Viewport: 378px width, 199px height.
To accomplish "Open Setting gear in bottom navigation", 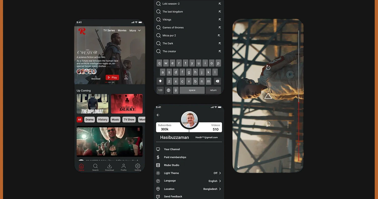I will click(x=138, y=166).
